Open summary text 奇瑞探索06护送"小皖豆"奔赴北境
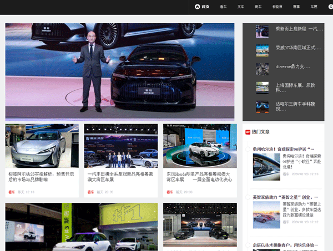This screenshot has width=333, height=251. 301,162
